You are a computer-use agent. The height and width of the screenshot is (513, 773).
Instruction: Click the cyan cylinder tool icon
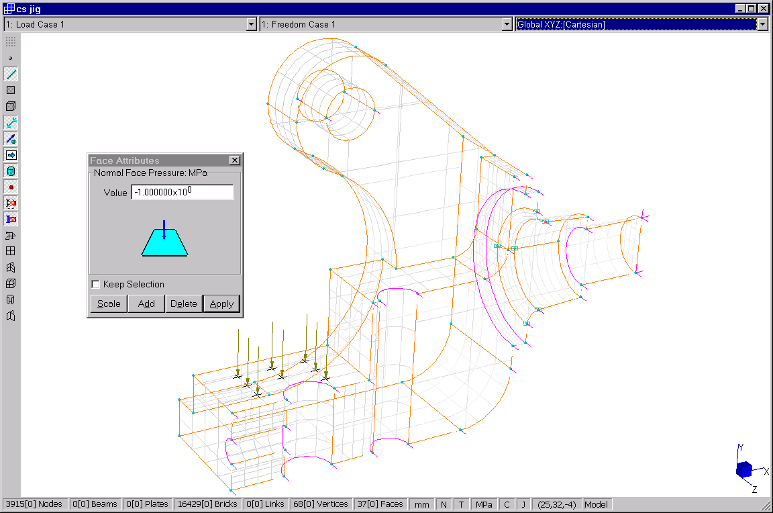[11, 171]
